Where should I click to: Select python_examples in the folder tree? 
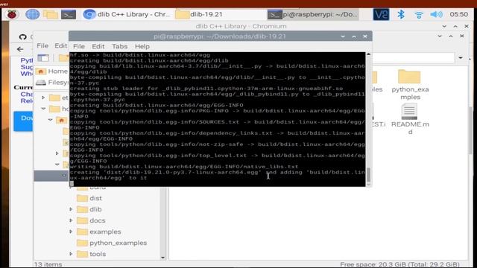(x=112, y=243)
